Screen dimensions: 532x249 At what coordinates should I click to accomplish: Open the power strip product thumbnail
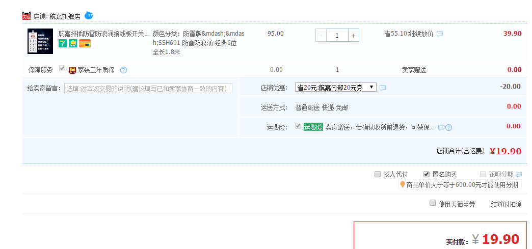(x=40, y=41)
